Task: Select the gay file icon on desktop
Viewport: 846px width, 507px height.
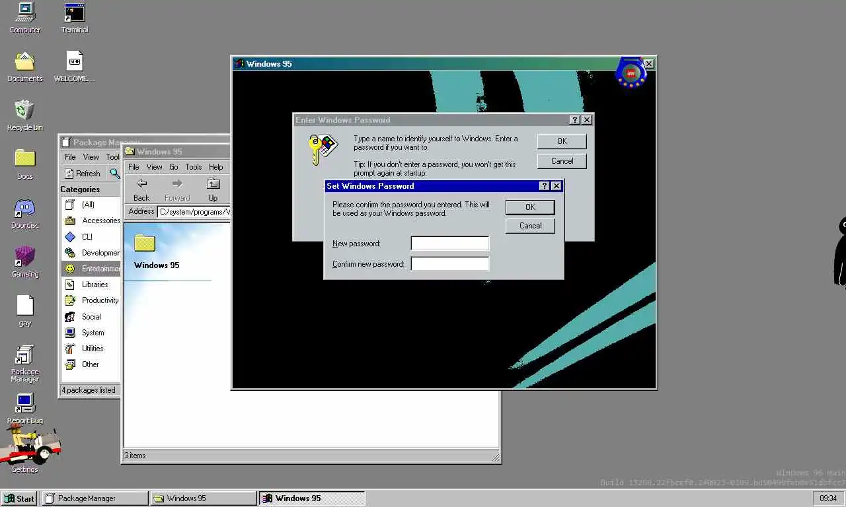Action: [x=24, y=311]
